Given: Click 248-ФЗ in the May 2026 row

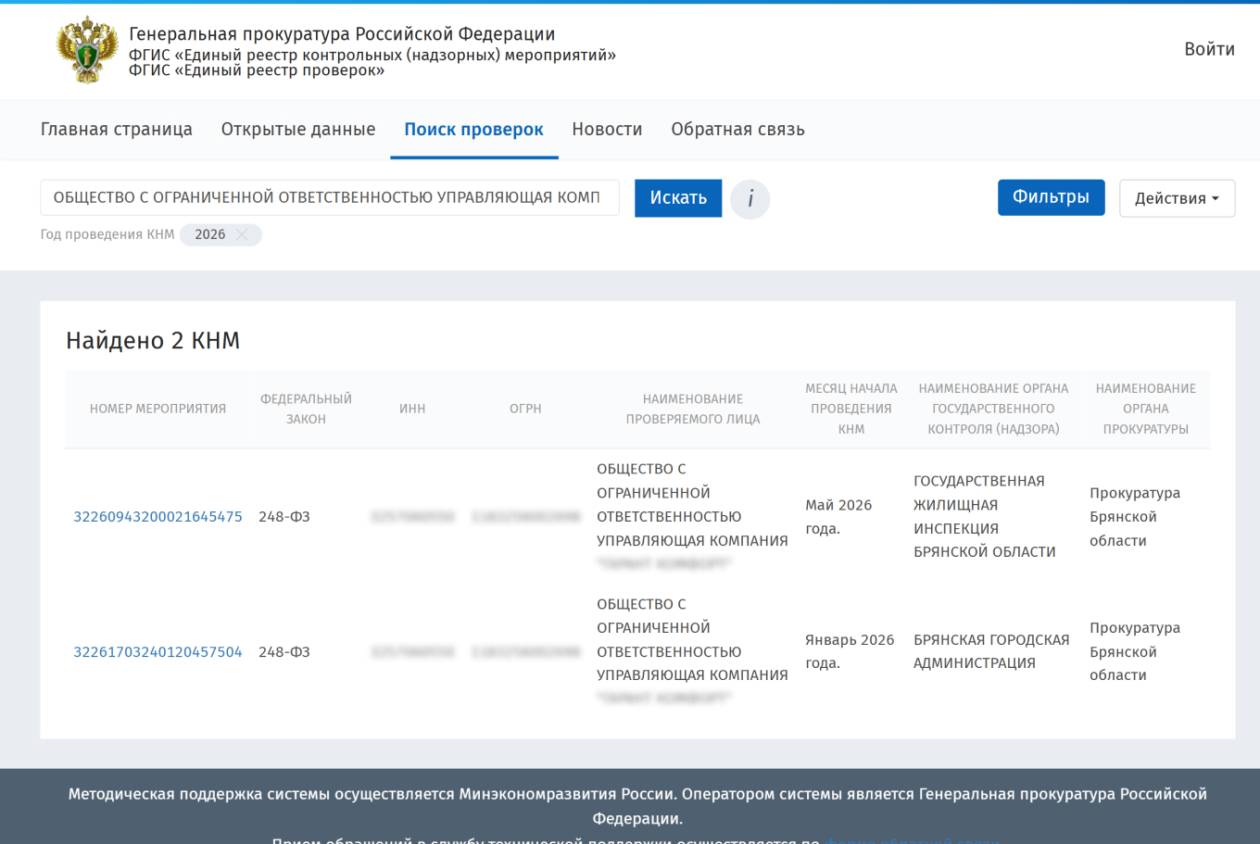Looking at the screenshot, I should 284,517.
